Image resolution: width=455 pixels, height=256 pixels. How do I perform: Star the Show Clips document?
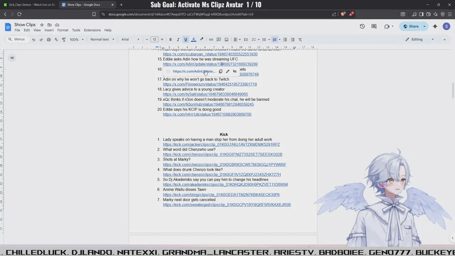[x=42, y=25]
